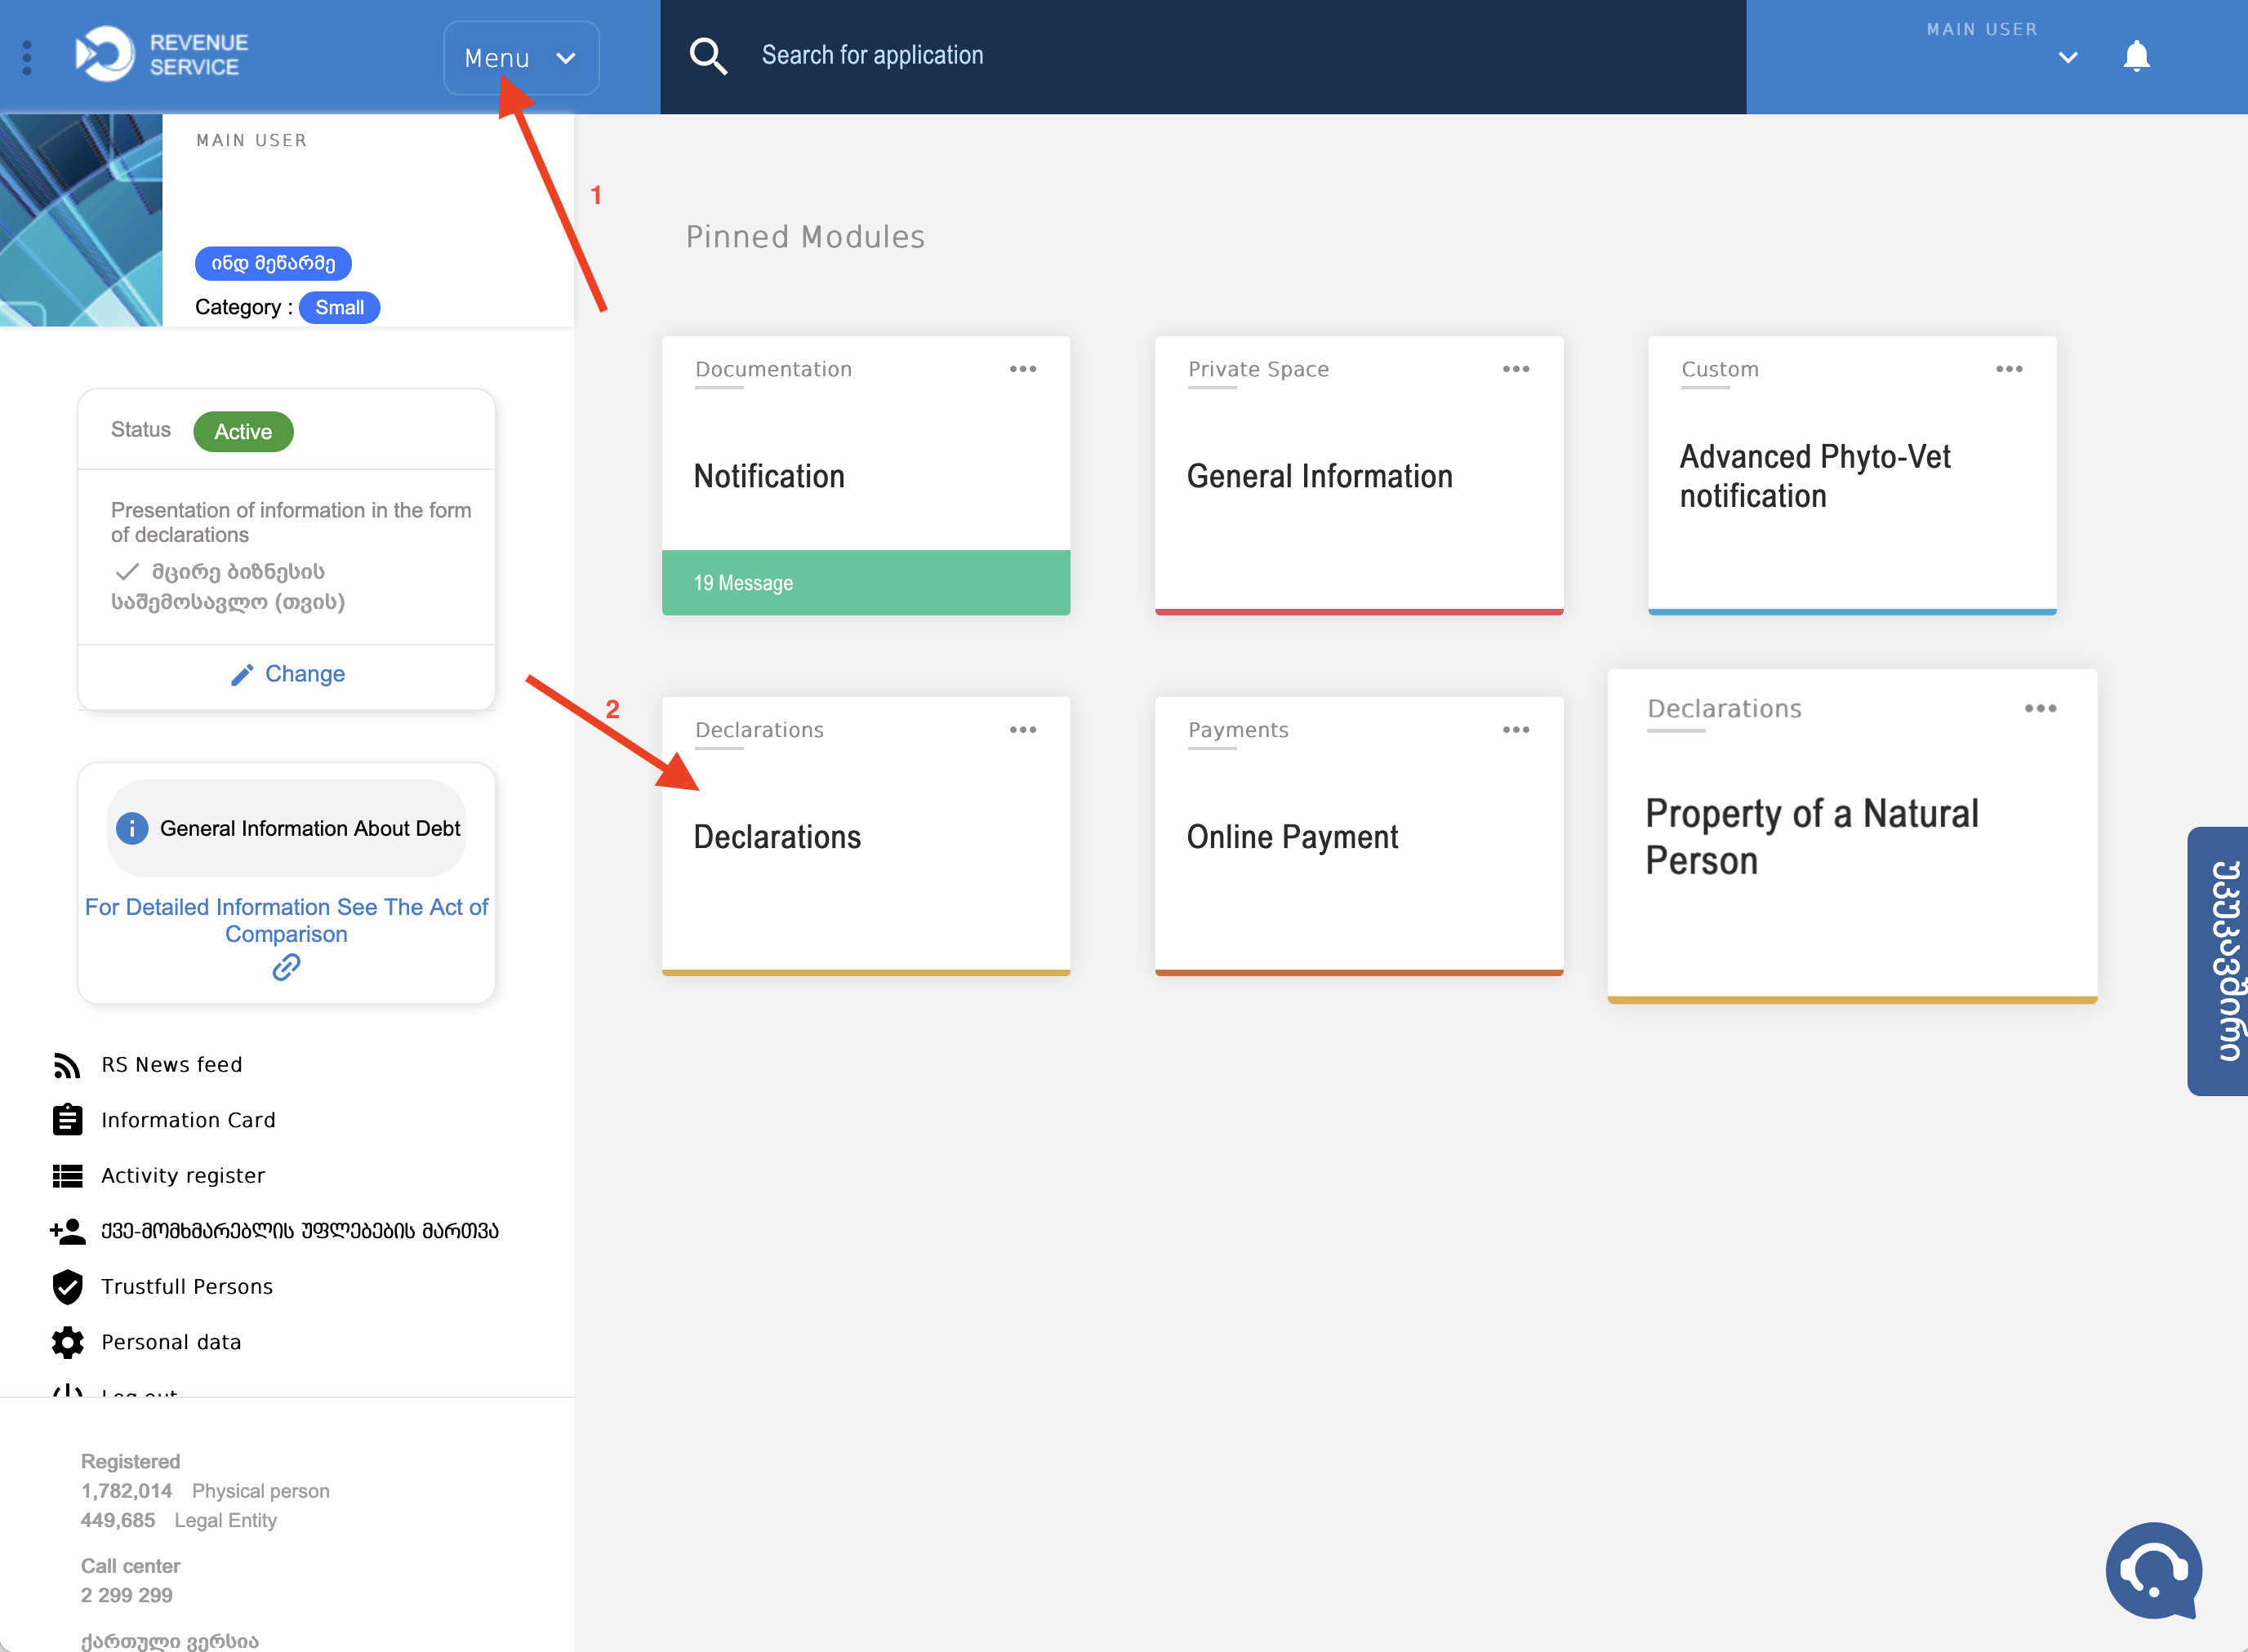Viewport: 2248px width, 1652px height.
Task: Click the Change link with pencil
Action: pos(287,674)
